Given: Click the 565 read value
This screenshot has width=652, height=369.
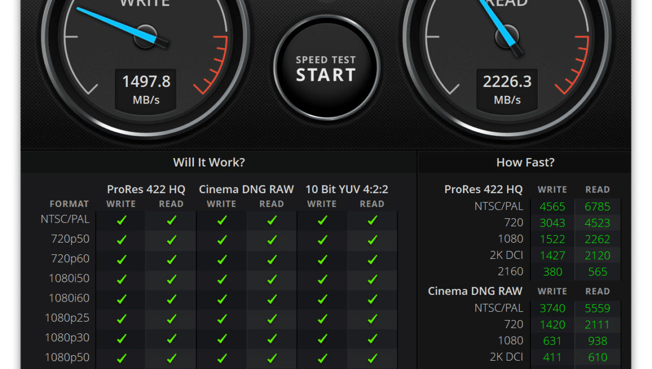Looking at the screenshot, I should point(598,272).
